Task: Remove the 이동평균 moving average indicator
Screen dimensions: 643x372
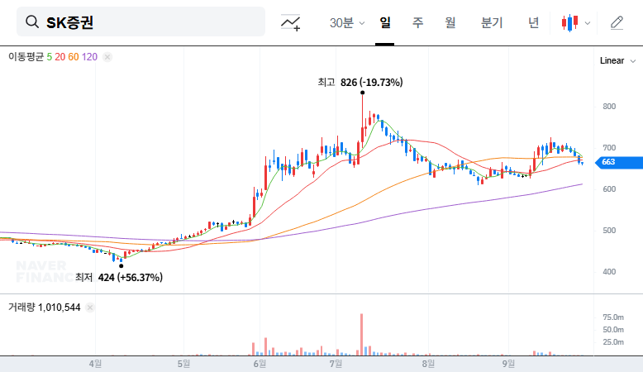Action: pyautogui.click(x=107, y=57)
